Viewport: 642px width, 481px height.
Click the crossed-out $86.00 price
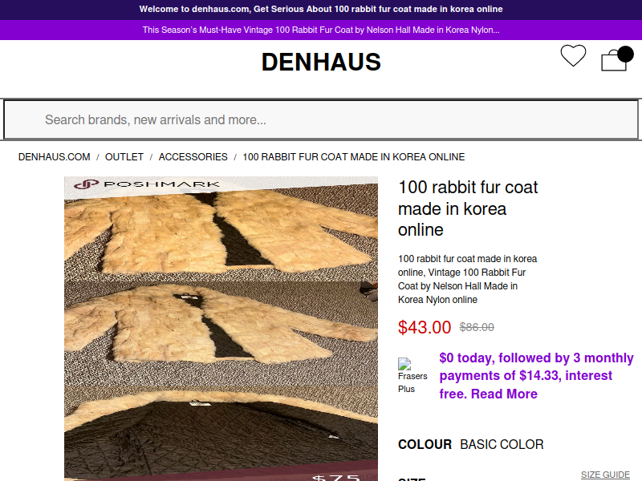click(x=477, y=327)
